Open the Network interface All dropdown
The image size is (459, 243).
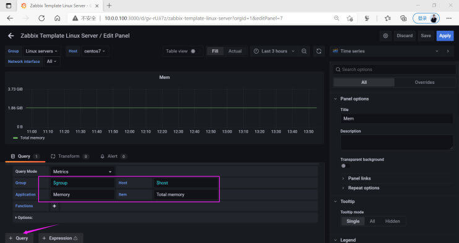pos(51,61)
